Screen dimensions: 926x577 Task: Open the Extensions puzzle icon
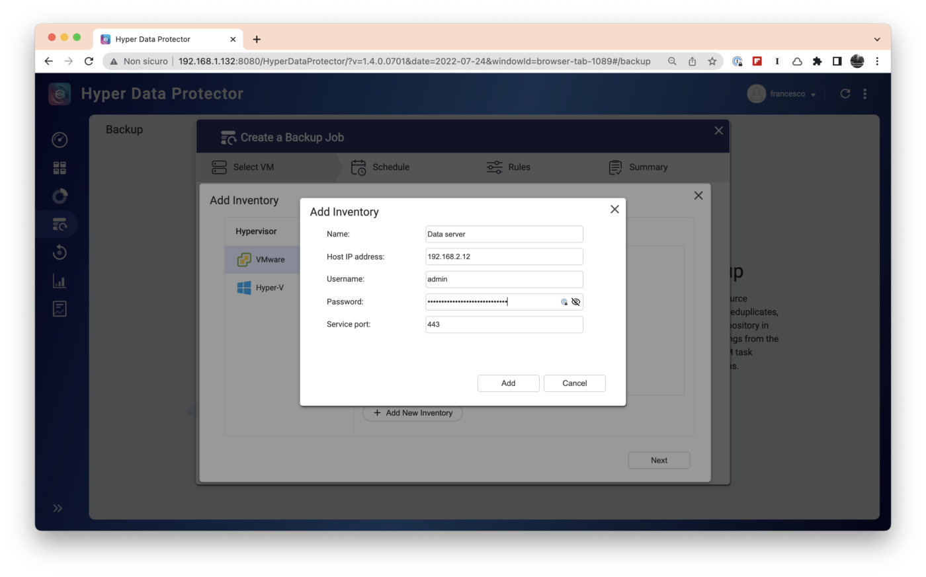(817, 61)
